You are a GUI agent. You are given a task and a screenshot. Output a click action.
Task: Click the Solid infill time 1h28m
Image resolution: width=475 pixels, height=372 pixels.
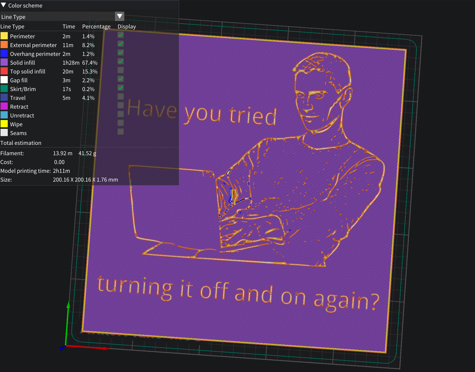click(x=71, y=63)
